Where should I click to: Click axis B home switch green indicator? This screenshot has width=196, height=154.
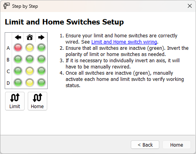coord(30,59)
